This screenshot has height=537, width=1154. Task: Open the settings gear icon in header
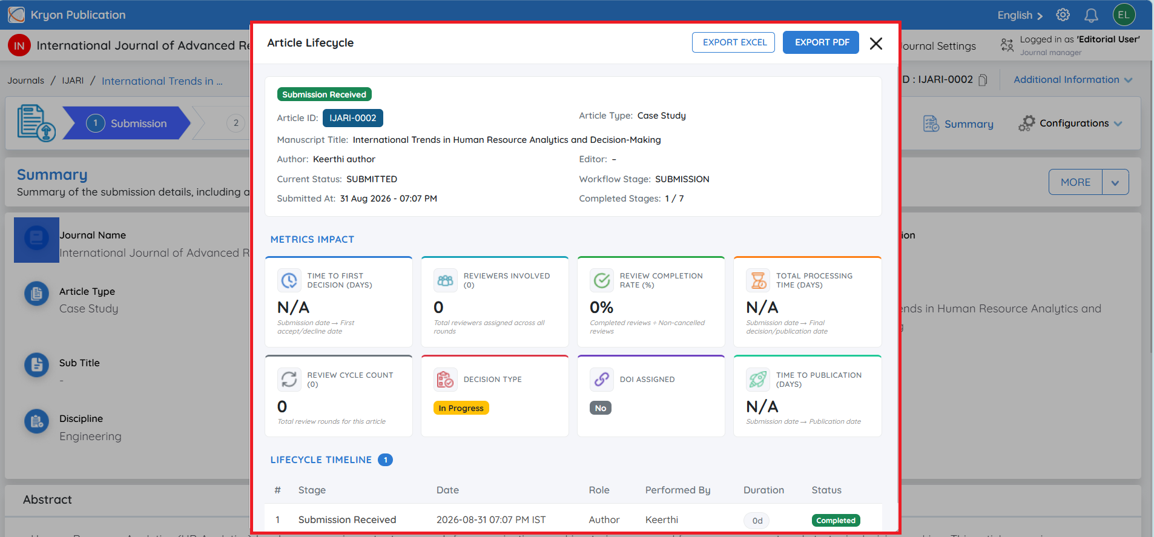pos(1063,15)
